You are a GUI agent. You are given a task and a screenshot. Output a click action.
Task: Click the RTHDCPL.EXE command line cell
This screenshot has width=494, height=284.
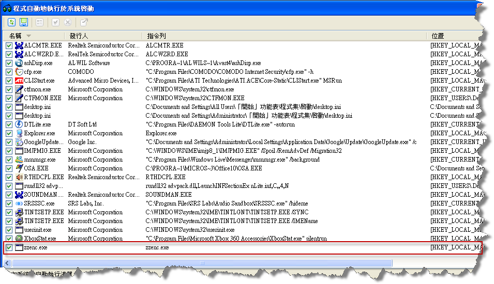166,178
